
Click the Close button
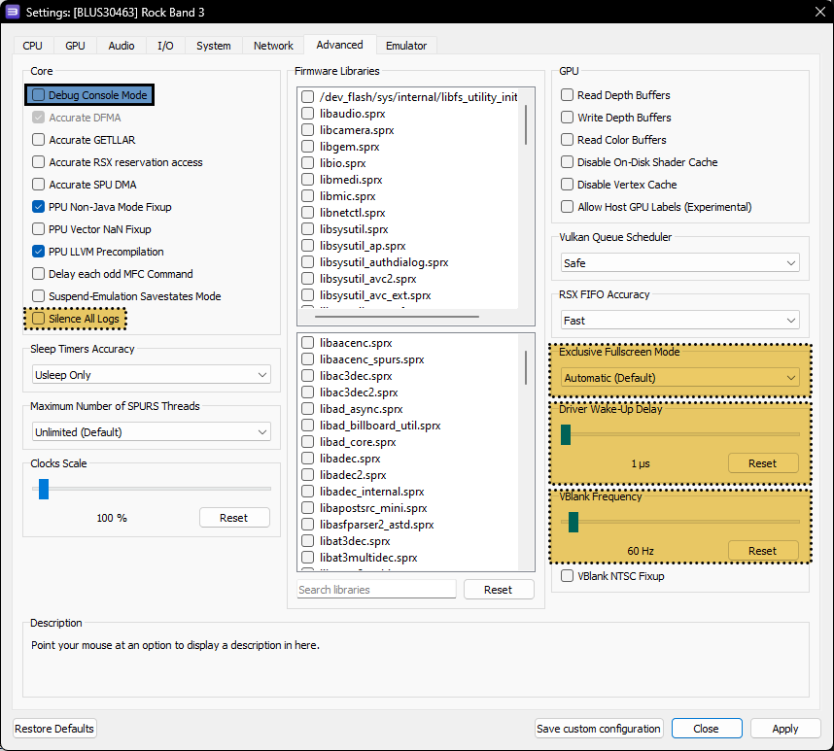click(707, 729)
